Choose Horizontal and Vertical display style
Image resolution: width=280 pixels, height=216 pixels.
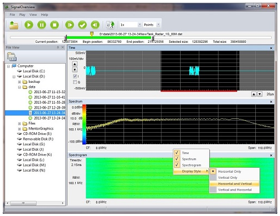pyautogui.click(x=234, y=184)
